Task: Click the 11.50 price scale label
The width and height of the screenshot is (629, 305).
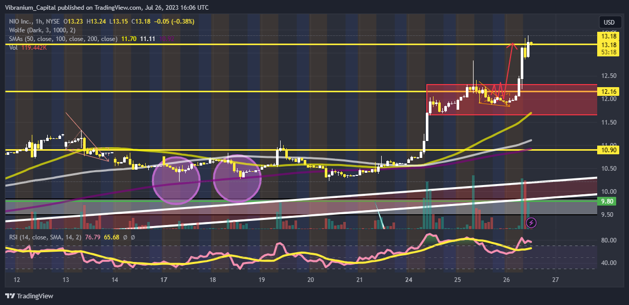Action: pyautogui.click(x=610, y=122)
